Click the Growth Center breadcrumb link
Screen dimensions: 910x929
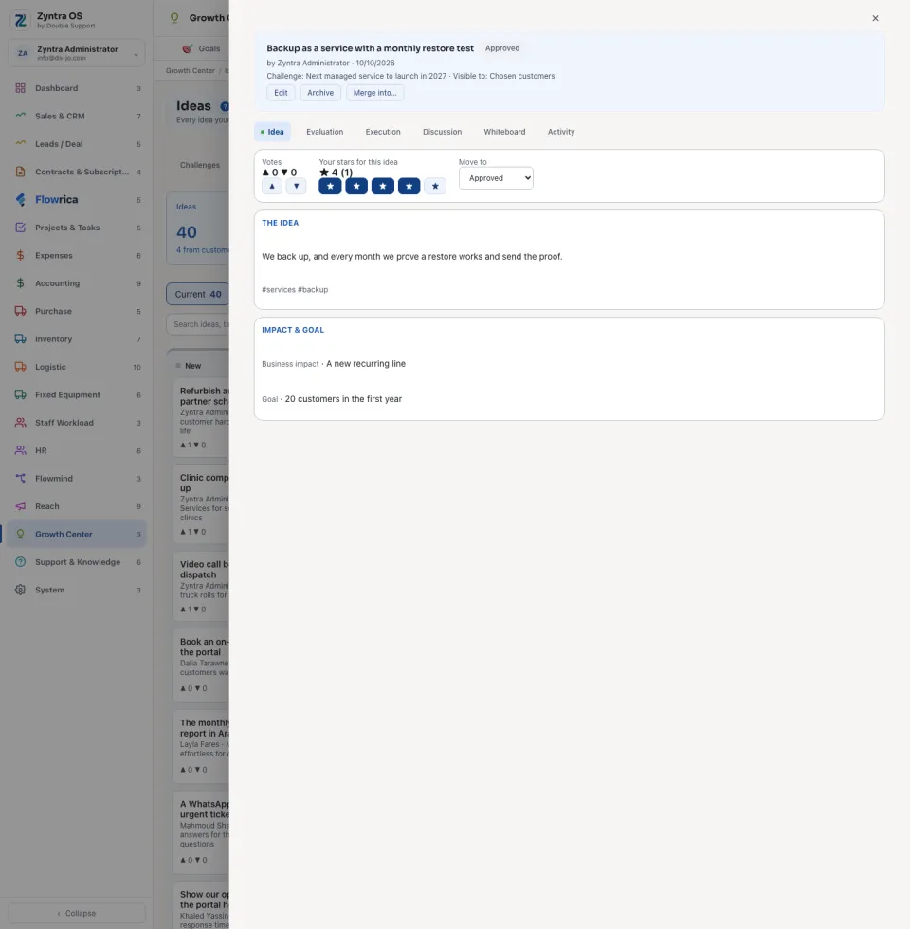coord(191,70)
